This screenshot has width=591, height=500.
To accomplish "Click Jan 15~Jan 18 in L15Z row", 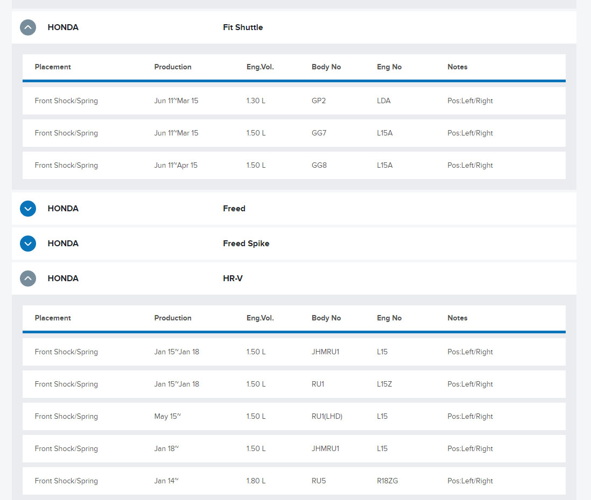I will pos(177,384).
